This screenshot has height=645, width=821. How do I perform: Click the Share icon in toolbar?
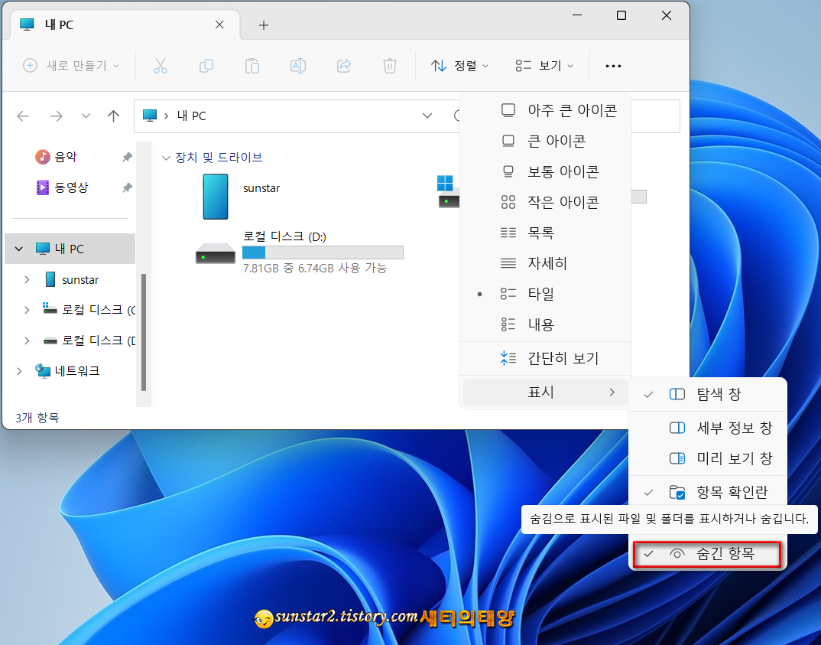(x=344, y=66)
